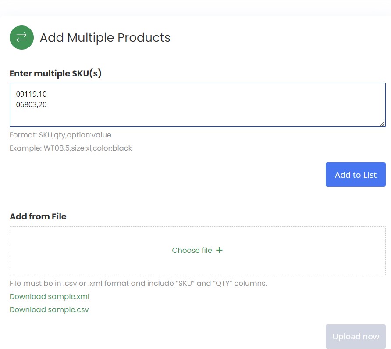
Task: Open the Download sample.xml link
Action: [x=50, y=296]
